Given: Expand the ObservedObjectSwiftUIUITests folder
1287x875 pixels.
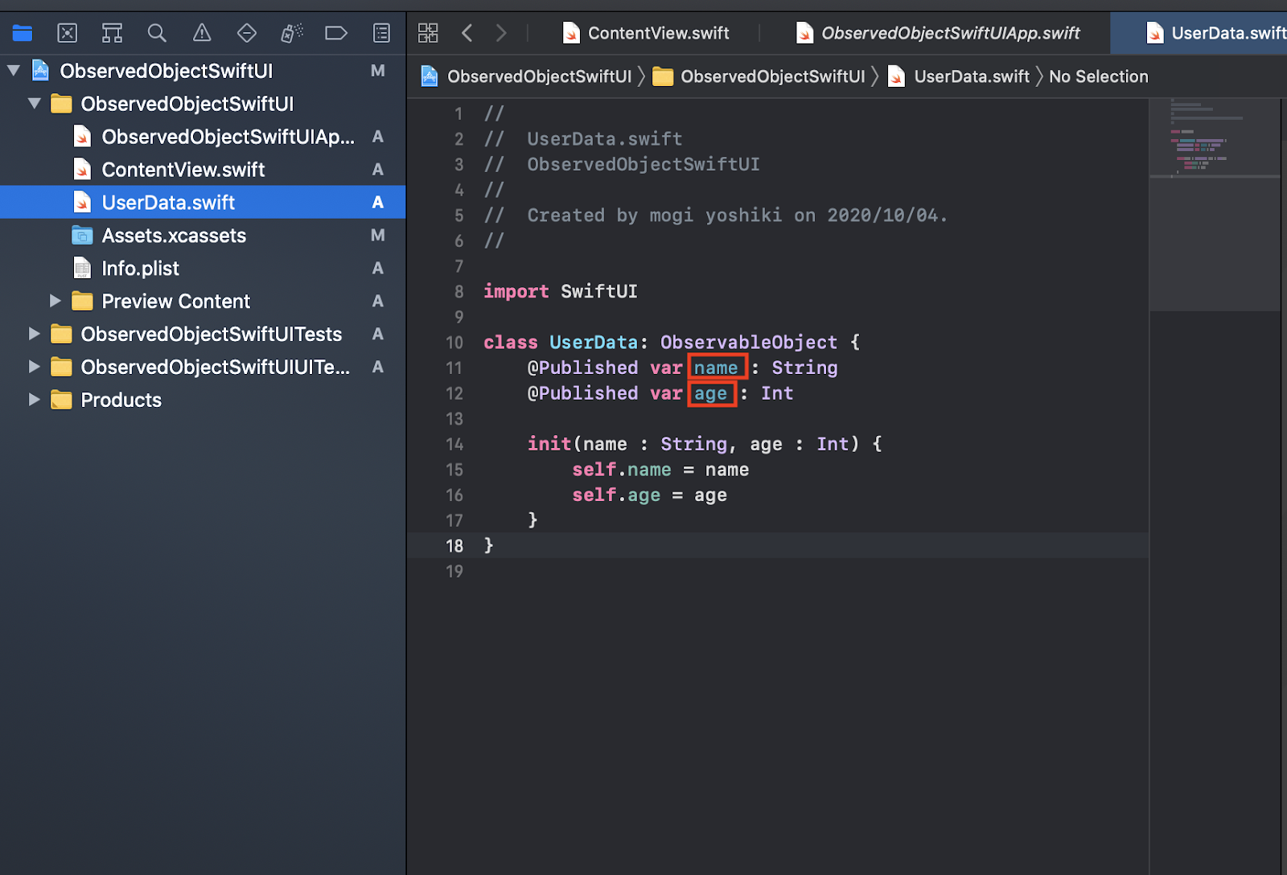Looking at the screenshot, I should click(x=35, y=367).
